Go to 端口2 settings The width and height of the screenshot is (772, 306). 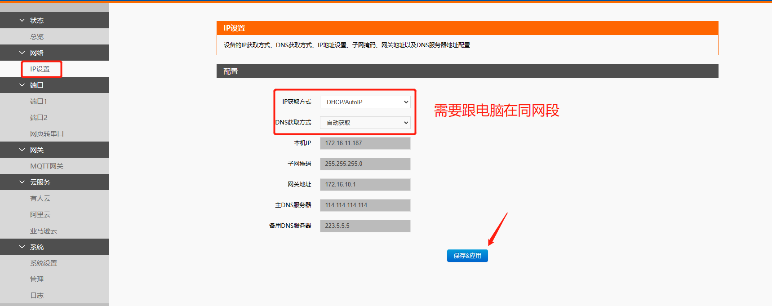click(39, 118)
